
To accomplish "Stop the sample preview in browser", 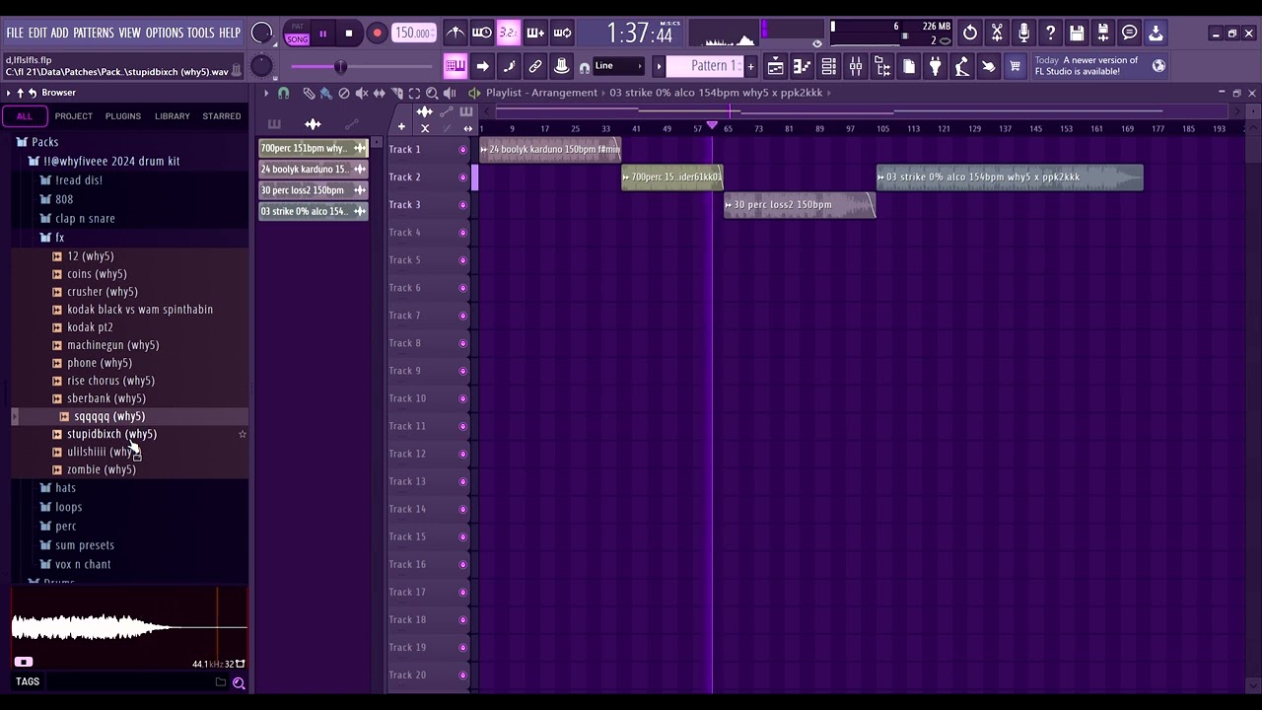I will (24, 663).
